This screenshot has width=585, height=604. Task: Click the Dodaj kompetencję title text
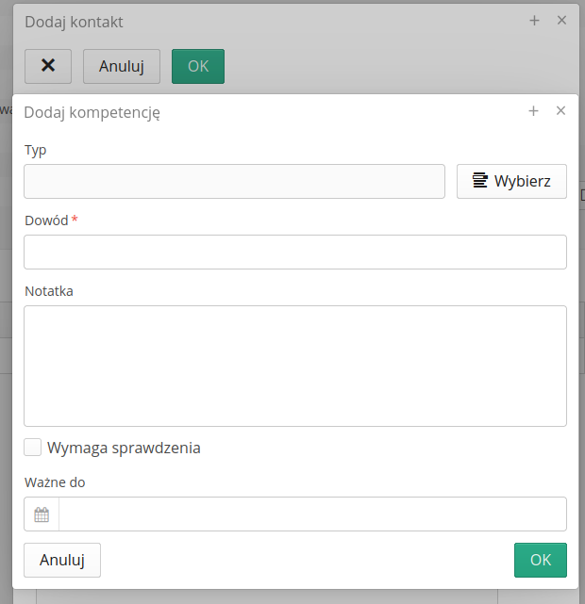click(x=92, y=112)
